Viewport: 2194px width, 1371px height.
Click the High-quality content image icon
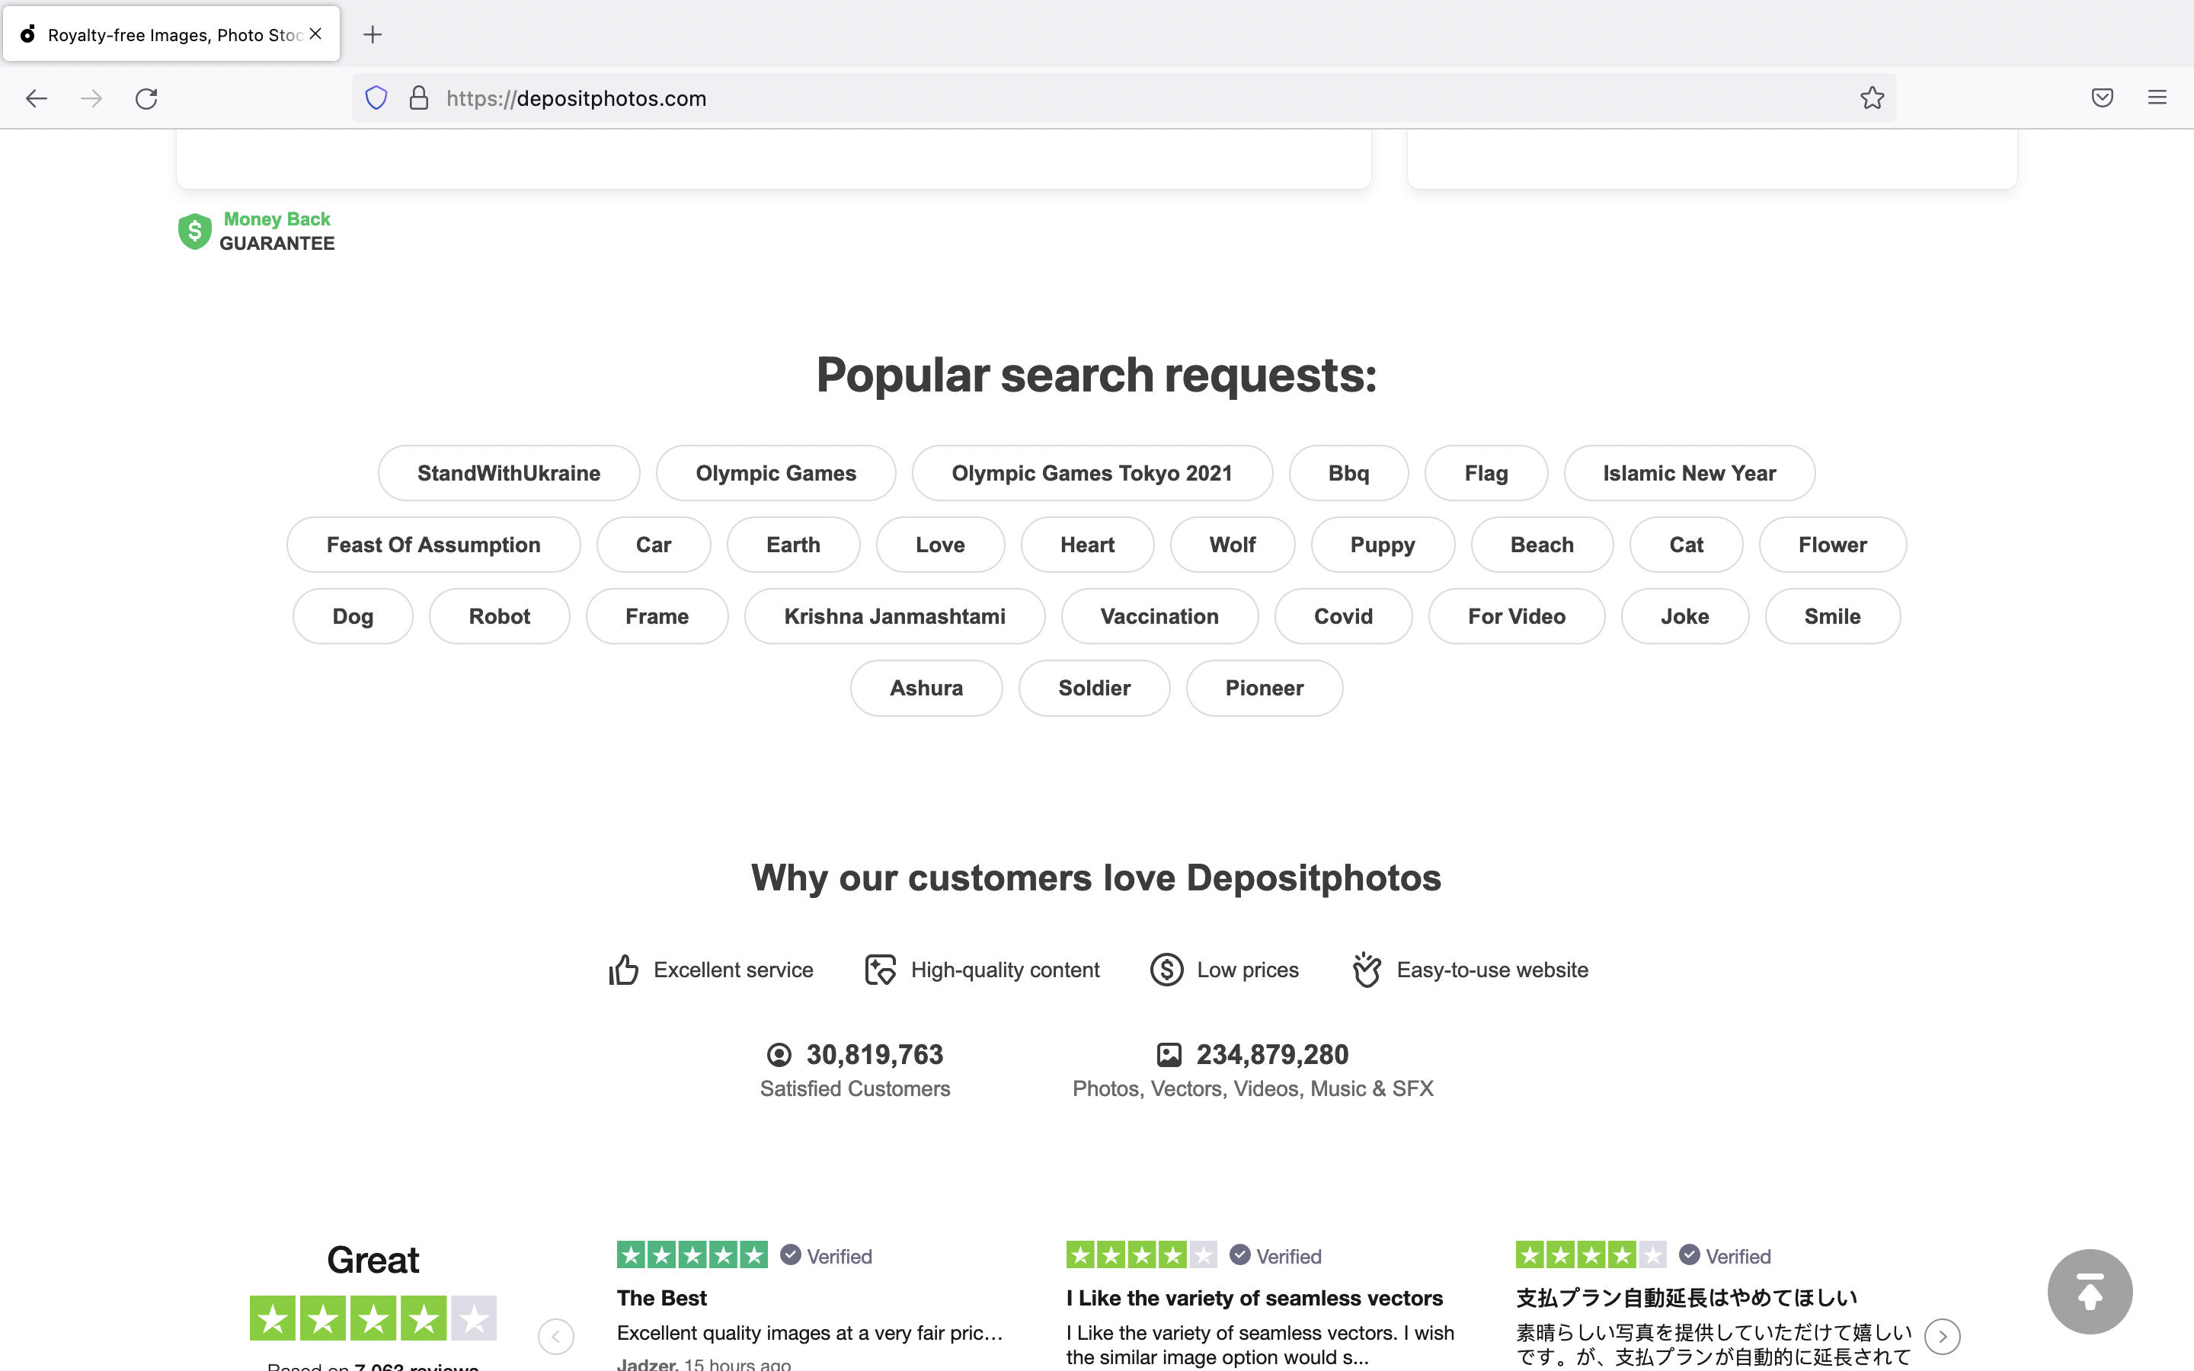(881, 970)
